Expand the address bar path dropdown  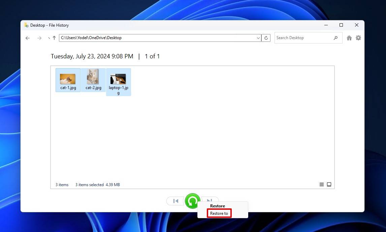258,38
